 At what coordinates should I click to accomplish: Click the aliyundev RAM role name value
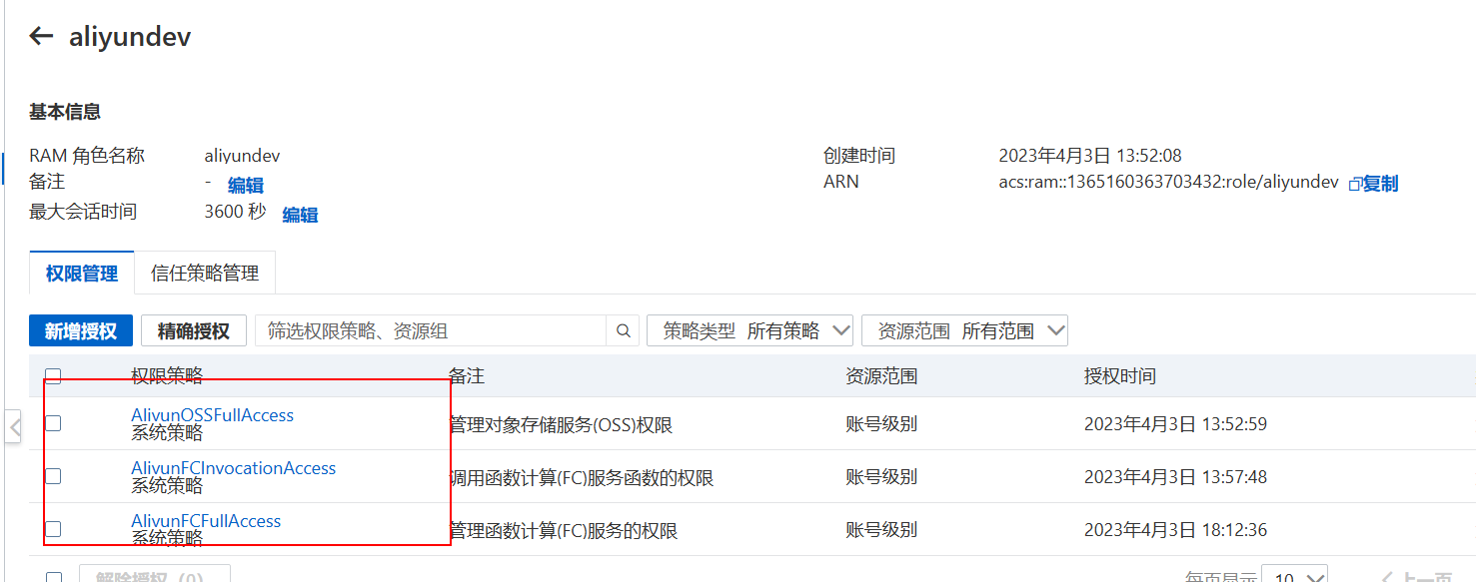(x=242, y=156)
